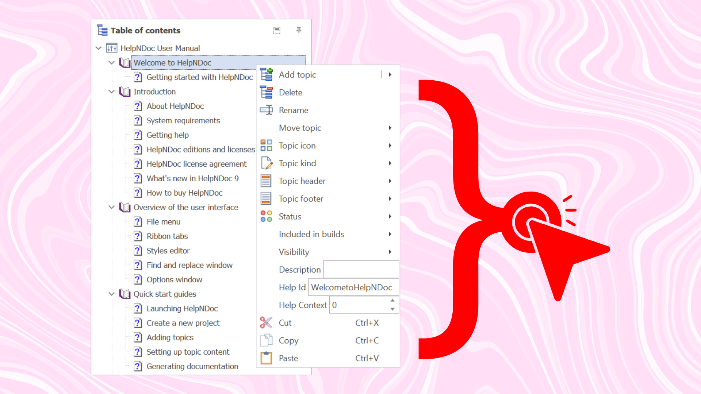Screen dimensions: 701x394
Task: Open the Add topic submenu arrow
Action: point(390,74)
